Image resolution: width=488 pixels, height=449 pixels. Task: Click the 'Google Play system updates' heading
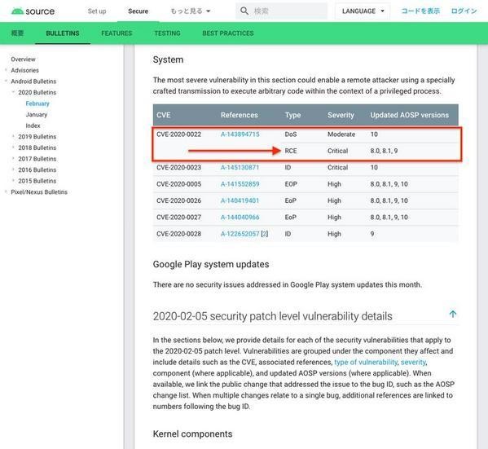(211, 264)
